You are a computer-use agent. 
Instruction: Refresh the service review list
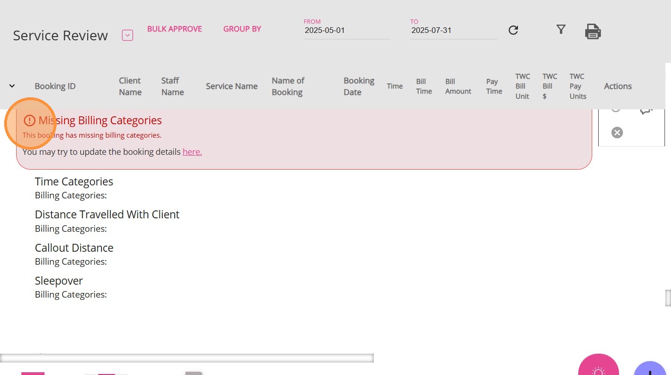(513, 30)
